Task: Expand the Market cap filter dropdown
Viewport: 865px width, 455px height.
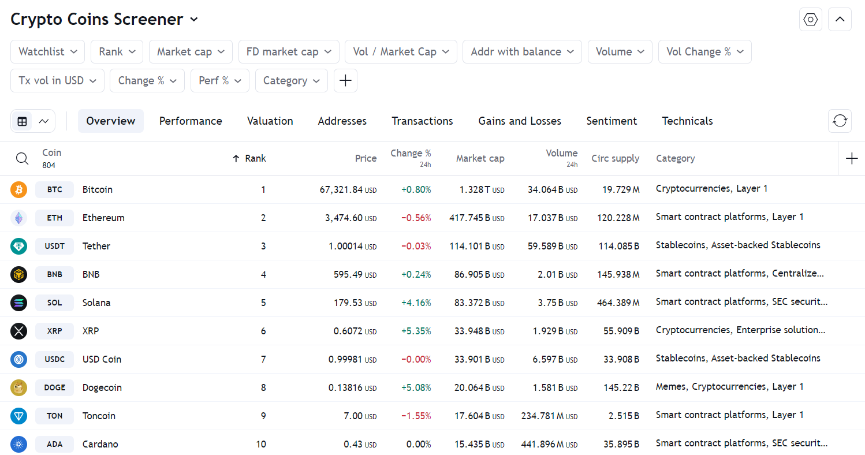Action: (191, 52)
